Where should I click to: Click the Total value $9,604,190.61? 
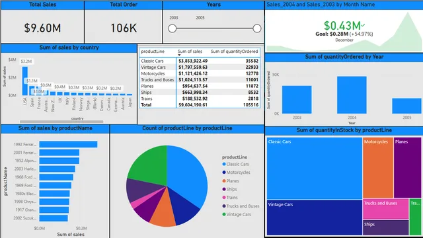[193, 104]
